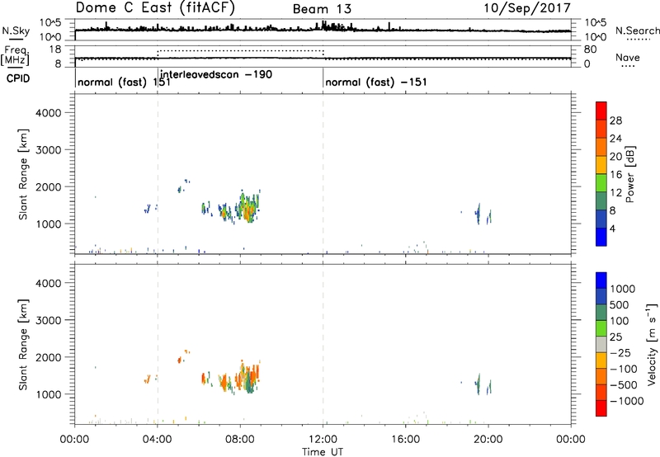This screenshot has height=457, width=660.
Task: Click the 'Dome C East (fitACF)' title
Action: click(x=155, y=8)
